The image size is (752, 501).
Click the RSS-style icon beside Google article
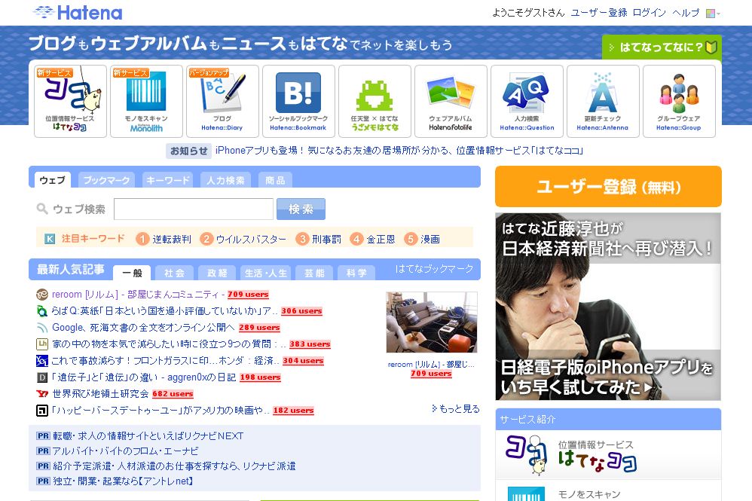click(42, 328)
